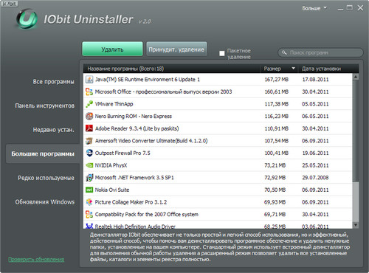Click the Picture Collage Maker Pro icon

[x=89, y=202]
